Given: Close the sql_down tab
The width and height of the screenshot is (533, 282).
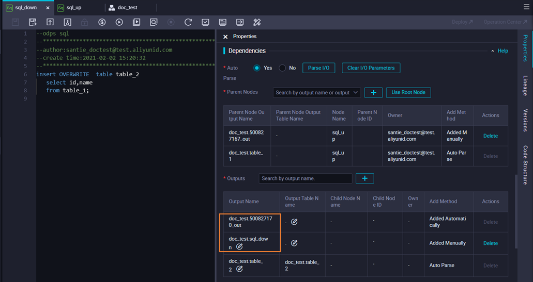Looking at the screenshot, I should [48, 7].
